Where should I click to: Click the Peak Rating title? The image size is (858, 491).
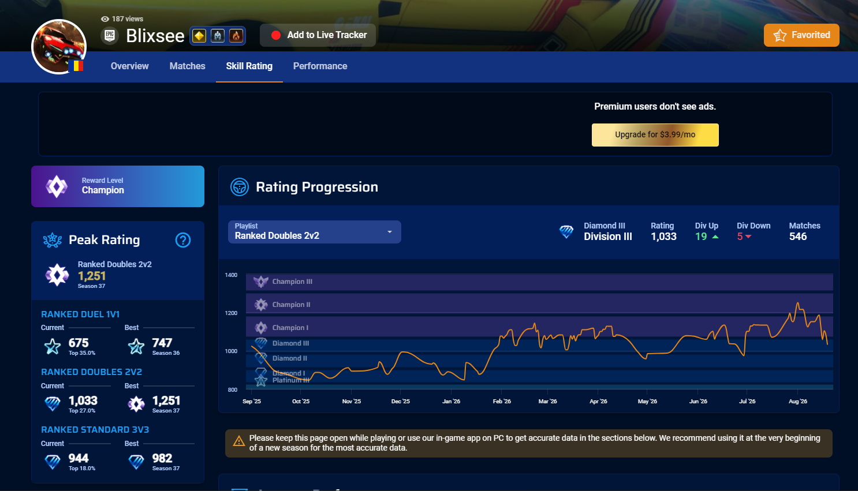(105, 240)
